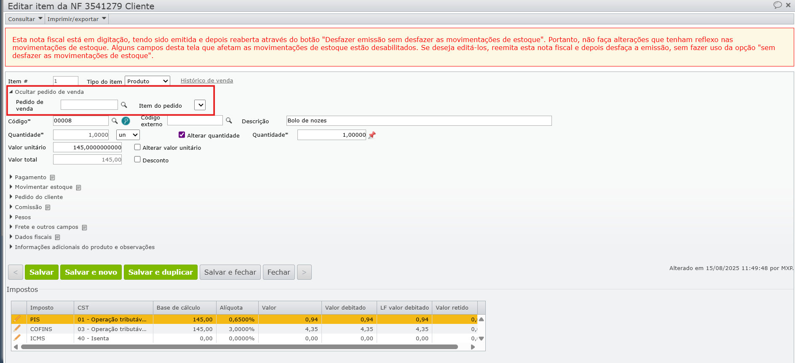The width and height of the screenshot is (795, 363).
Task: Click the horizontal scrollbar of the Impostos table
Action: click(x=239, y=347)
